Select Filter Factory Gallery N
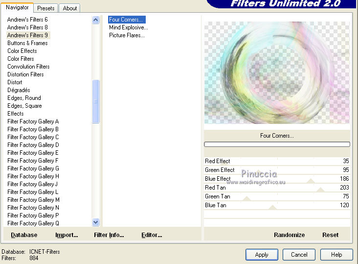This screenshot has width=358, height=264. [x=33, y=208]
